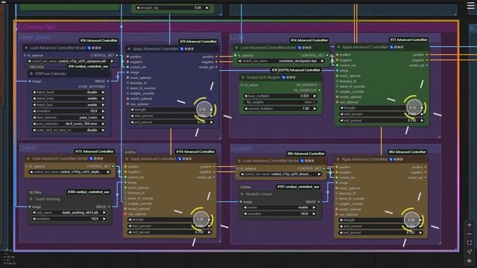Screen dimensions: 477x268
Task: Click start_percent field in LineArt Apply node
Action: click(381, 226)
